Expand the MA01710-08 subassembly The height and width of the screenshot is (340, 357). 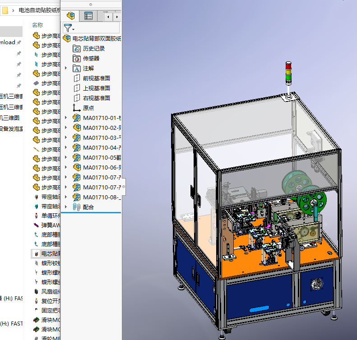(66, 197)
